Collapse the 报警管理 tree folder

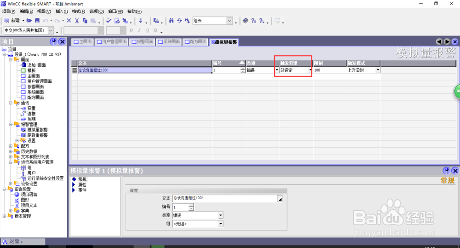(x=11, y=124)
